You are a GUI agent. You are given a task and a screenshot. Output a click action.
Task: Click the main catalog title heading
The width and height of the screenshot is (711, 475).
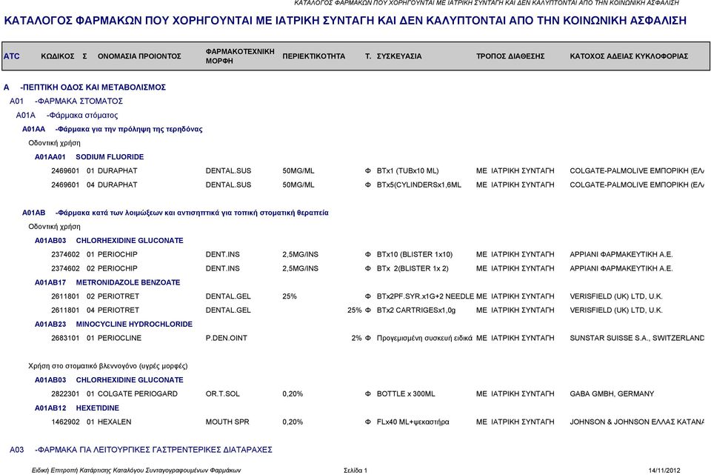click(x=345, y=21)
